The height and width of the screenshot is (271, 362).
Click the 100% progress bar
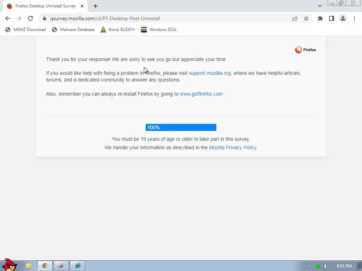coord(181,127)
